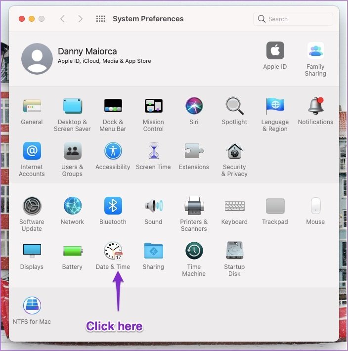
Task: Show all preferences grid button
Action: coord(101,19)
